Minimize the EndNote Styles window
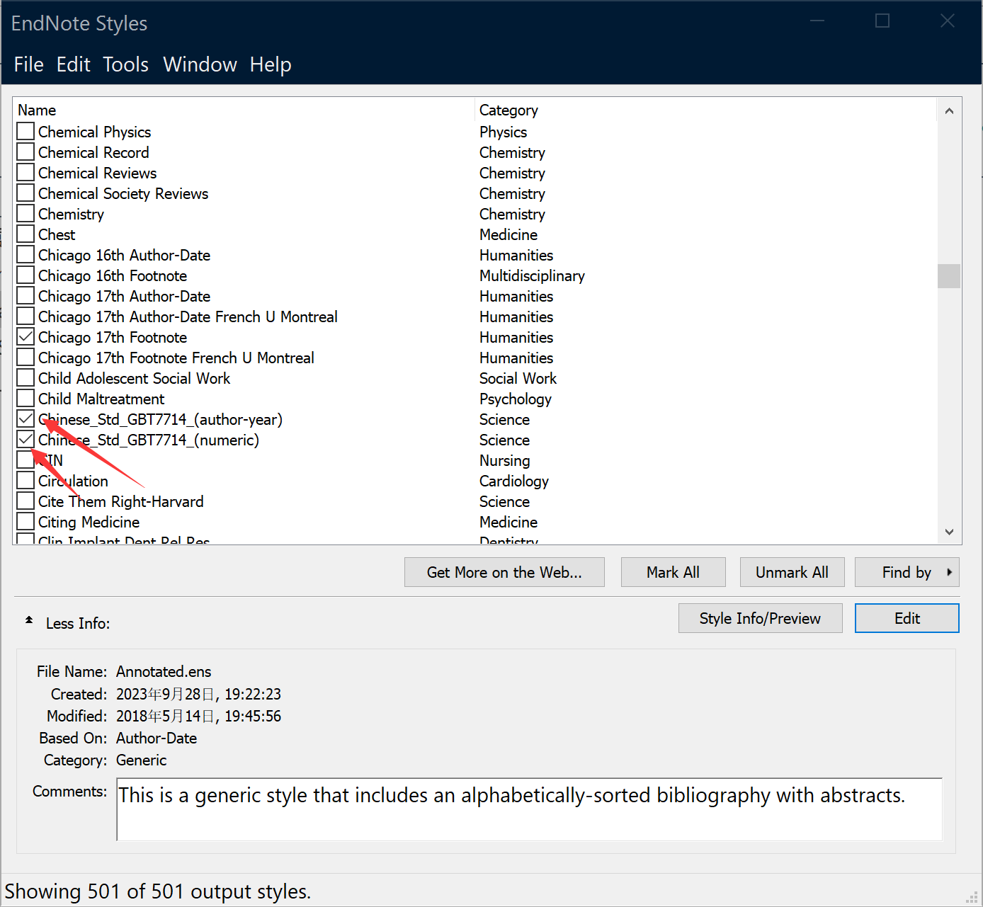 point(817,21)
